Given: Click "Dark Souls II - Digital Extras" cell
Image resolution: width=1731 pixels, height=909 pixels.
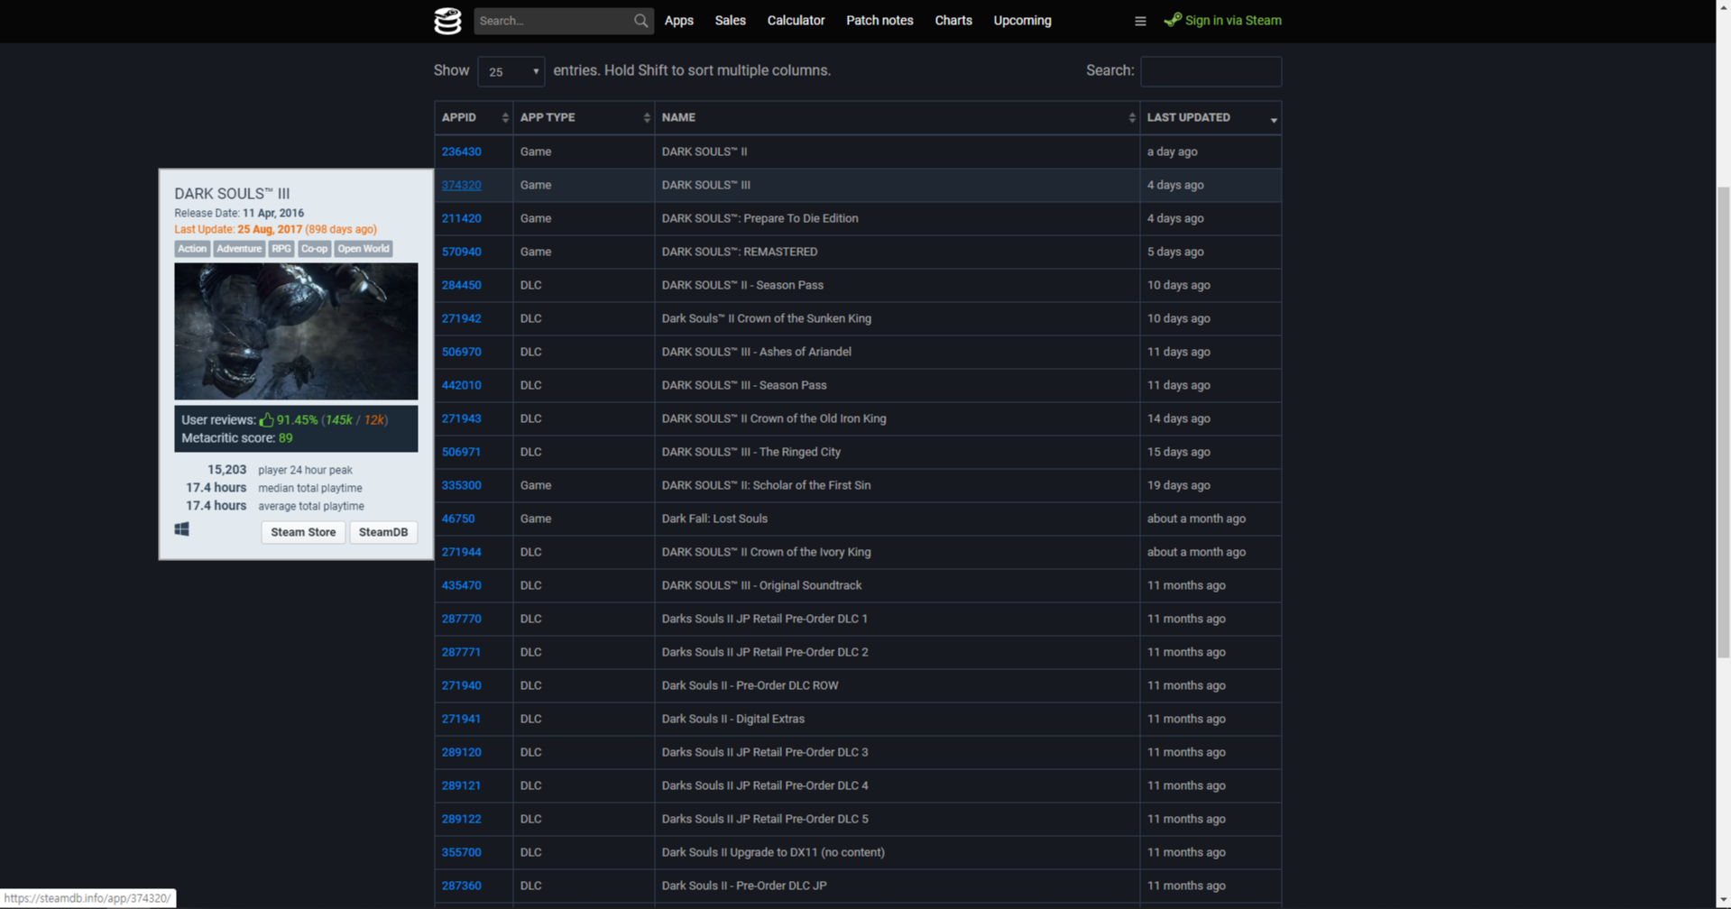Looking at the screenshot, I should tap(898, 719).
